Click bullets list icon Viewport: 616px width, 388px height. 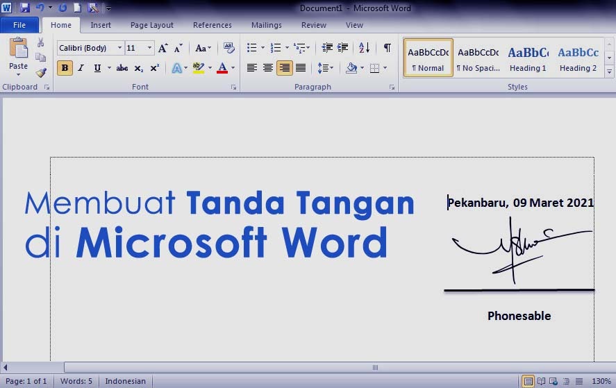click(252, 48)
